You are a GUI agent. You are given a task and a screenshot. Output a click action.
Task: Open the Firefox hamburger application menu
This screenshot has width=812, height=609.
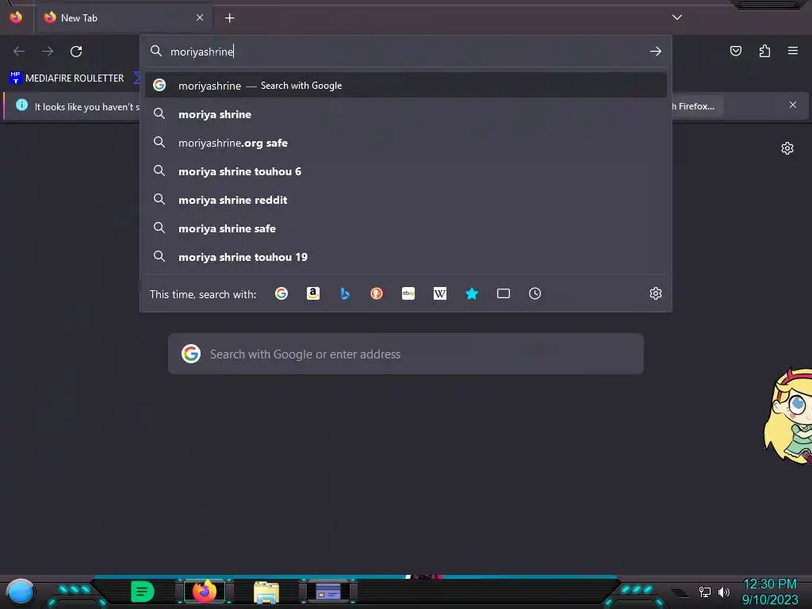coord(793,51)
